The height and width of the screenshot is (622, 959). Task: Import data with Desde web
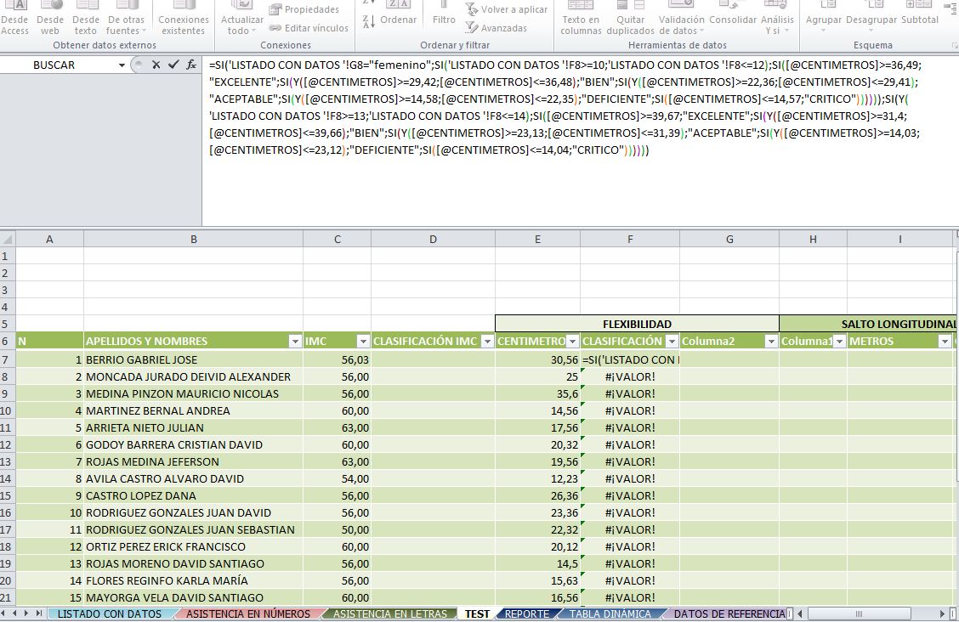click(x=50, y=19)
